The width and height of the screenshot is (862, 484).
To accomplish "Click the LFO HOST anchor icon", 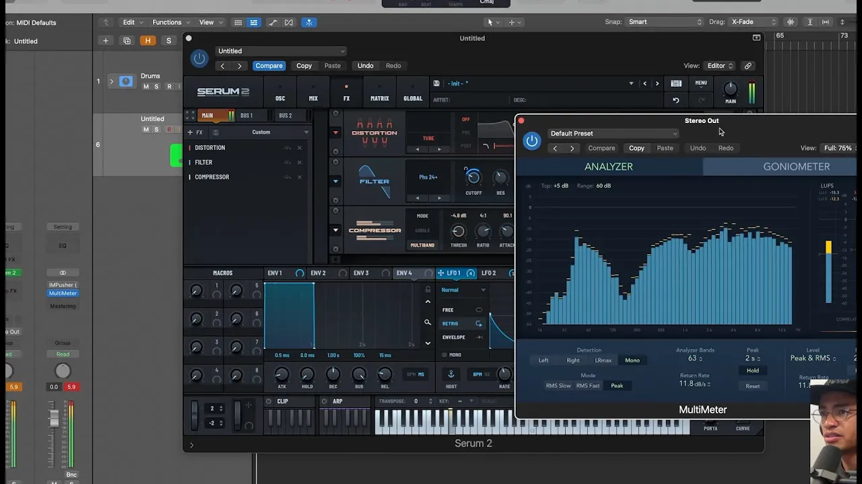I will [451, 374].
